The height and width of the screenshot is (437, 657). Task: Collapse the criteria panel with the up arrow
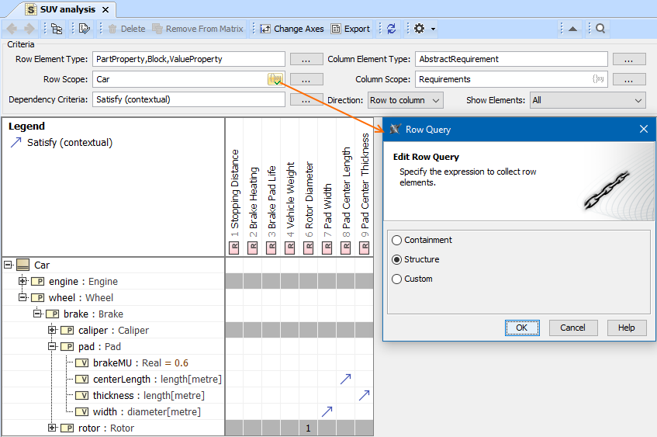[x=572, y=29]
